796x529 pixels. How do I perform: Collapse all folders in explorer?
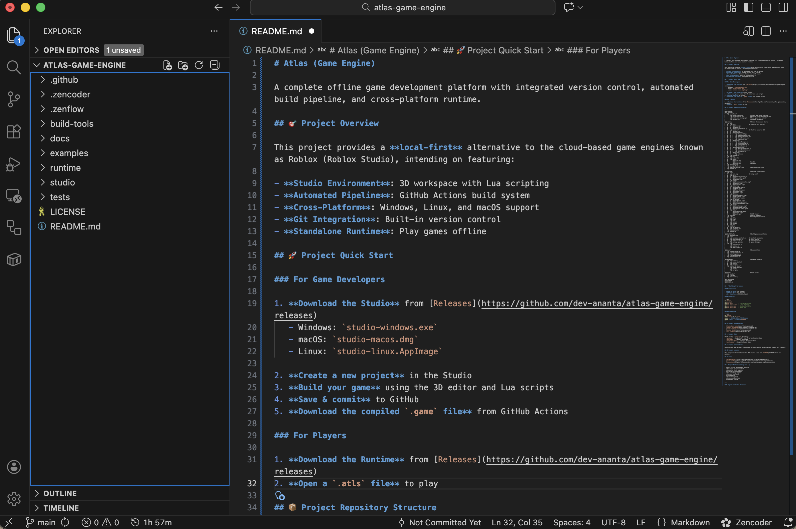(x=215, y=65)
